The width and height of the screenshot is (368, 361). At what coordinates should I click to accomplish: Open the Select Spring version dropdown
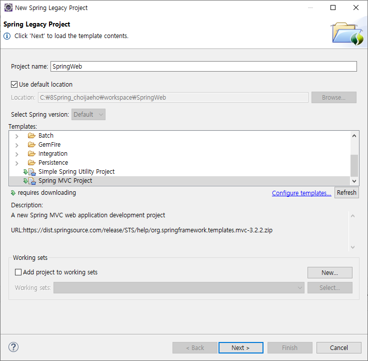click(x=88, y=115)
